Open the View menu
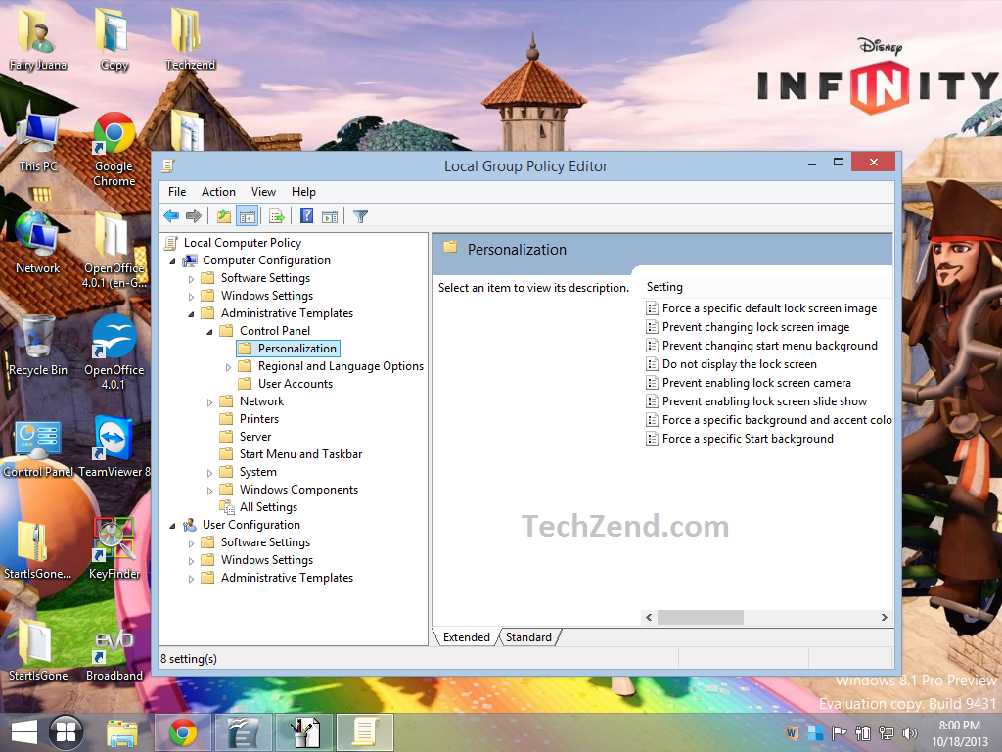This screenshot has width=1002, height=752. coord(263,191)
